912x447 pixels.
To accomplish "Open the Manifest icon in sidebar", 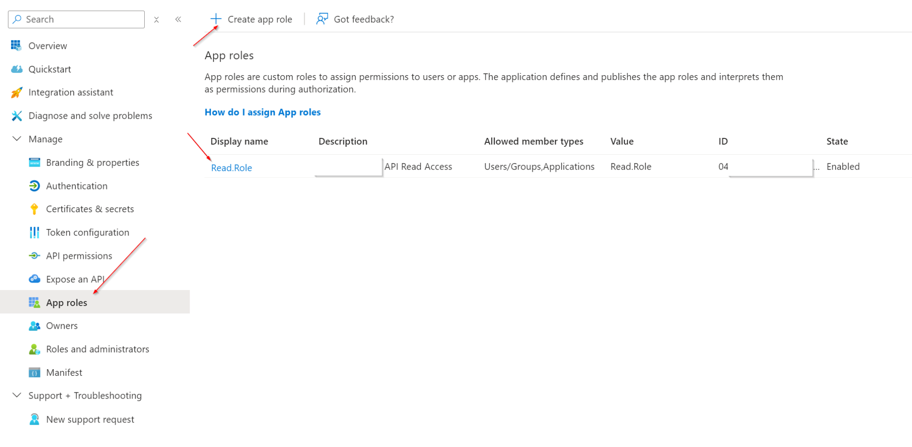I will point(34,372).
